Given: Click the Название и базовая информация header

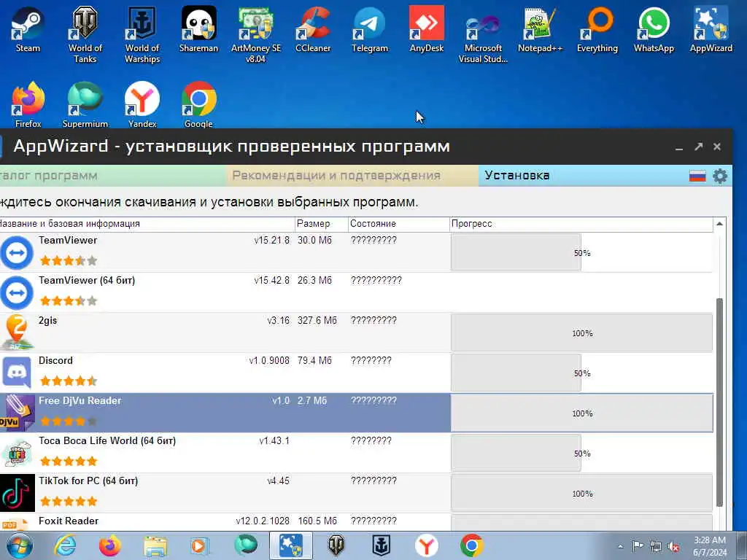Looking at the screenshot, I should pos(147,224).
